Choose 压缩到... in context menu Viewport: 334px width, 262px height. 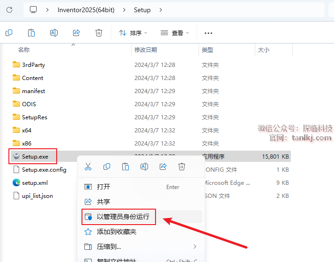pyautogui.click(x=141, y=247)
